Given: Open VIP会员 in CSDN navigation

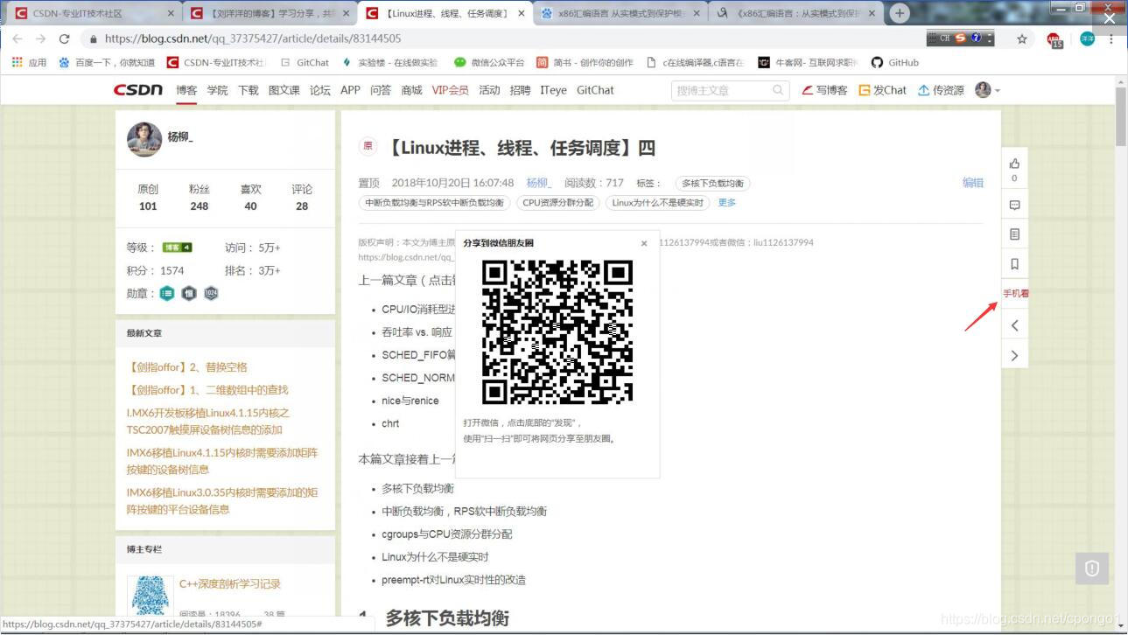Looking at the screenshot, I should pyautogui.click(x=450, y=90).
